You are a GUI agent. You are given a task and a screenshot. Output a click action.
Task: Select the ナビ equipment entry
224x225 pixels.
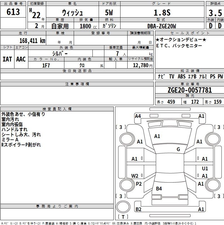pos(162,76)
